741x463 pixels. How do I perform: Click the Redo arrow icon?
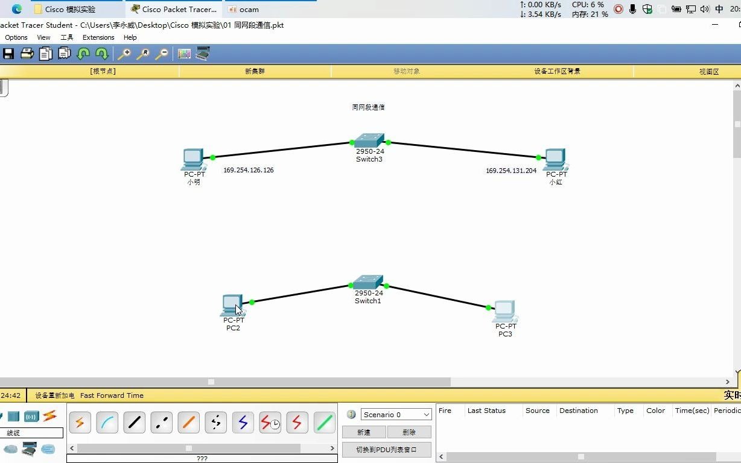(102, 54)
